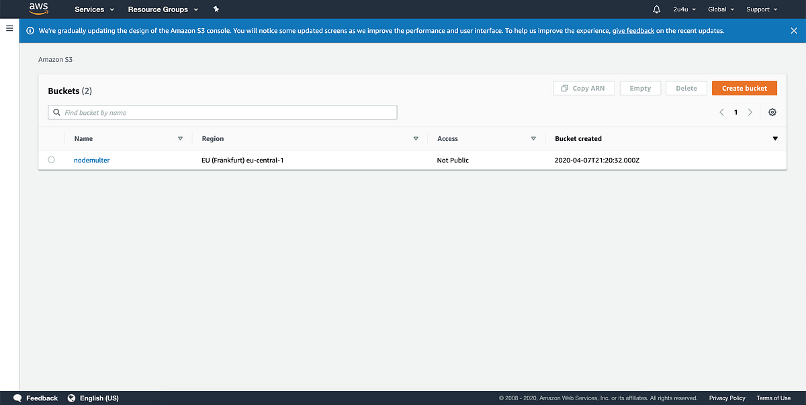
Task: Open the notifications bell icon
Action: 656,9
